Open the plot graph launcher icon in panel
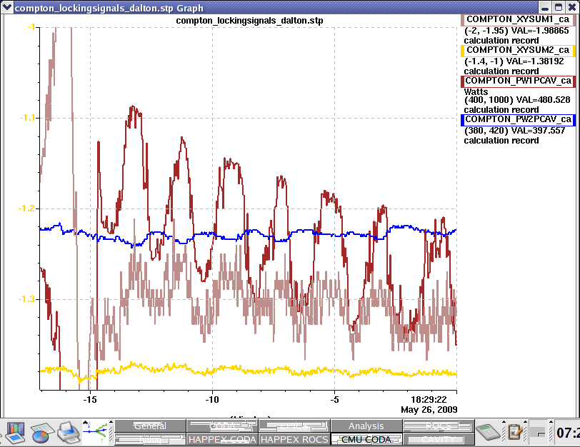Screen dimensions: 580x447 coord(96,433)
